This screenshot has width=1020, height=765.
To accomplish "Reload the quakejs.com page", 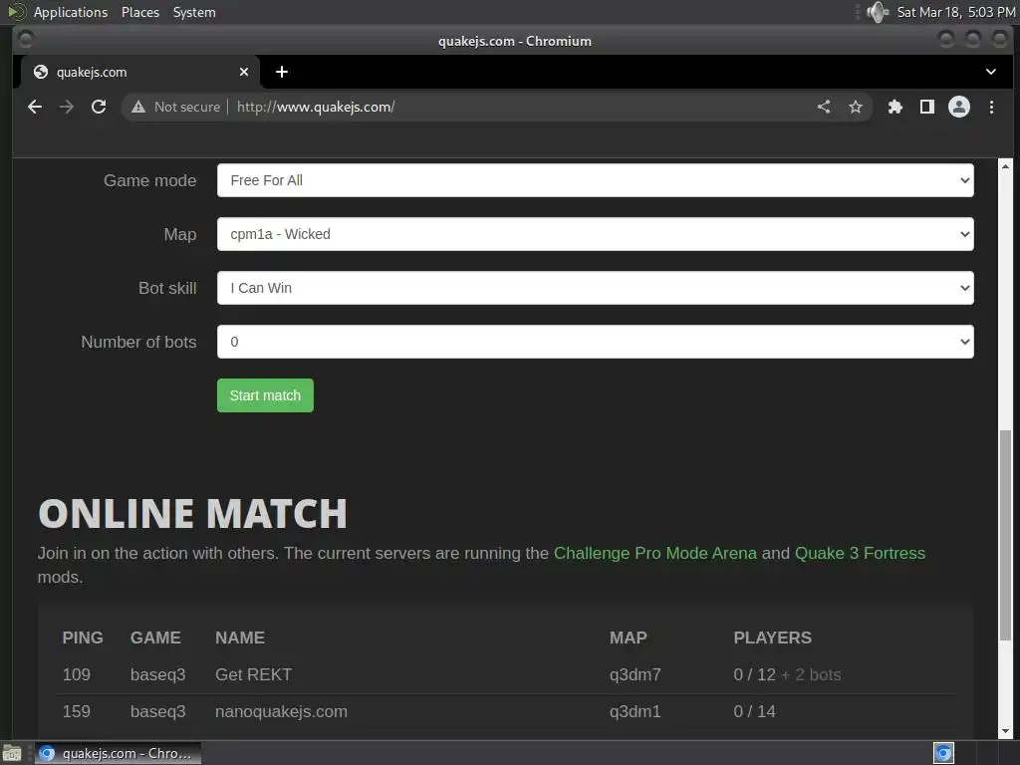I will click(99, 107).
